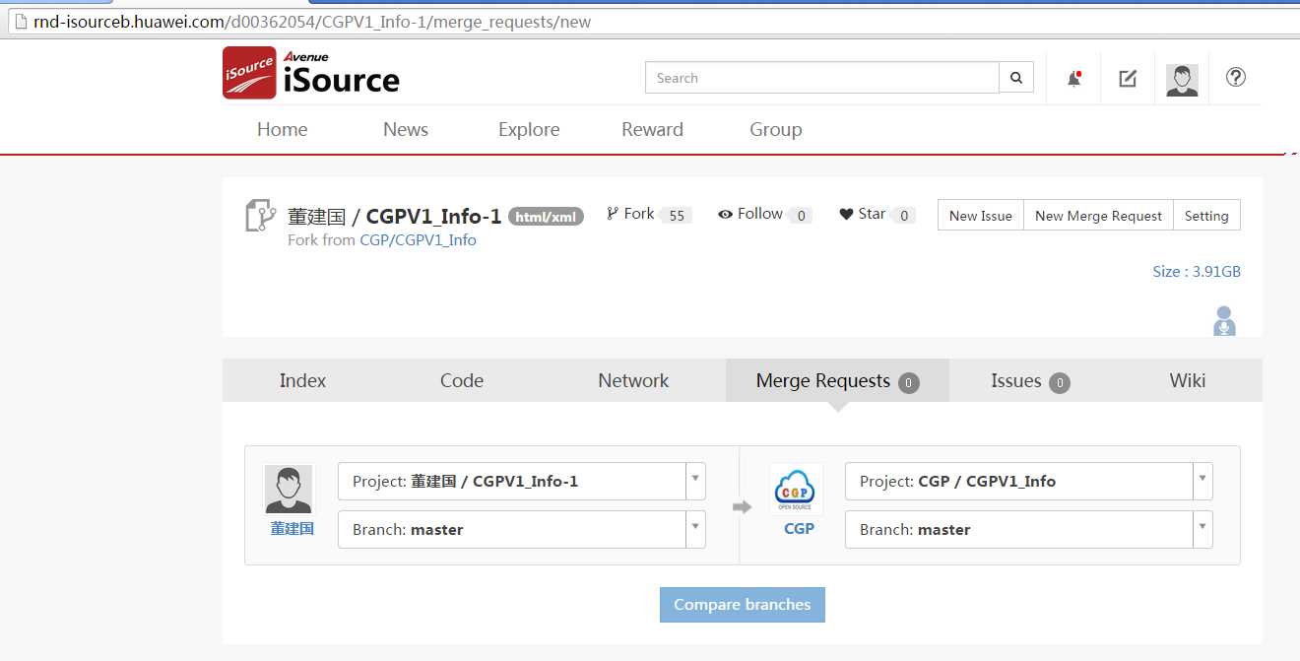Viewport: 1300px width, 661px height.
Task: Click the Follow eye icon
Action: point(725,214)
